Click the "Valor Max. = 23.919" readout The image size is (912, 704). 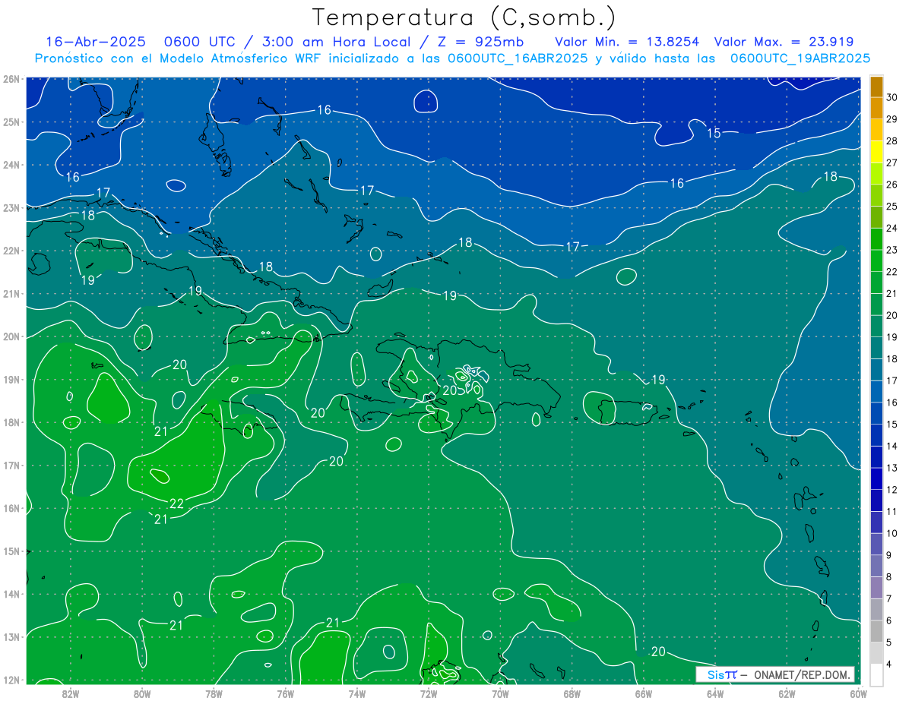pos(784,42)
